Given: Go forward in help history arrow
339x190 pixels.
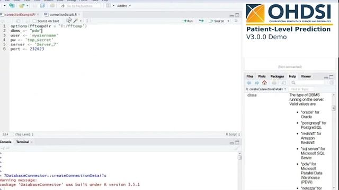Looking at the screenshot, I should click(x=256, y=83).
